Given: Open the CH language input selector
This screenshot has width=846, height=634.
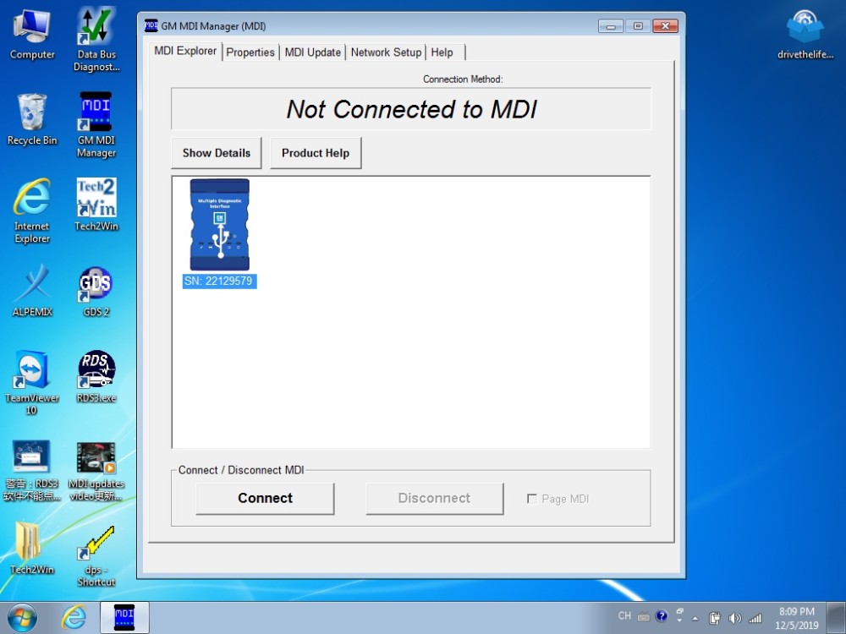Looking at the screenshot, I should (x=623, y=616).
